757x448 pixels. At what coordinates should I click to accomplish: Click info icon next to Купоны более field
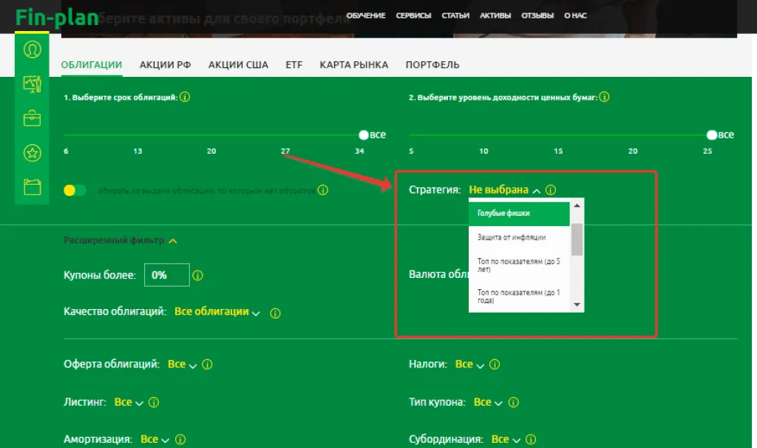point(197,276)
